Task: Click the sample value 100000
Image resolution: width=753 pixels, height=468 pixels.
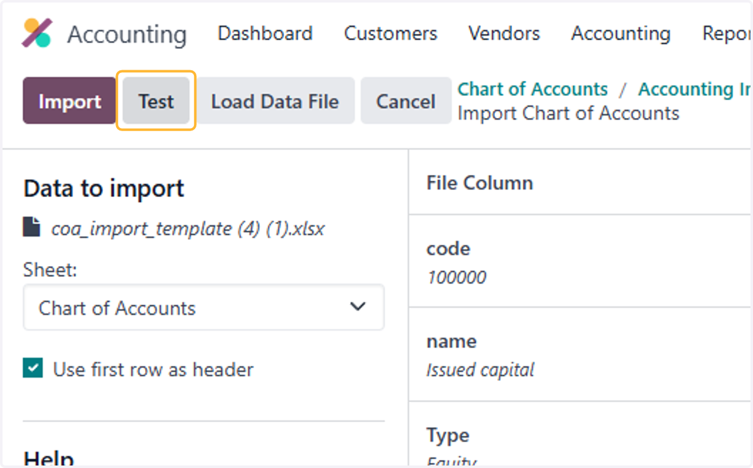Action: click(457, 277)
